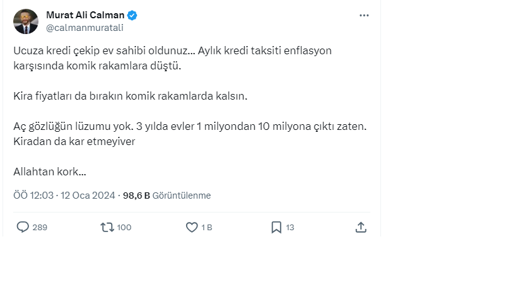
Task: Click the 289 replies count
Action: coord(40,228)
